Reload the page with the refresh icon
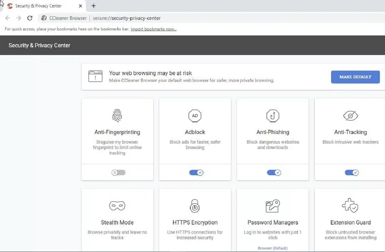 click(30, 18)
